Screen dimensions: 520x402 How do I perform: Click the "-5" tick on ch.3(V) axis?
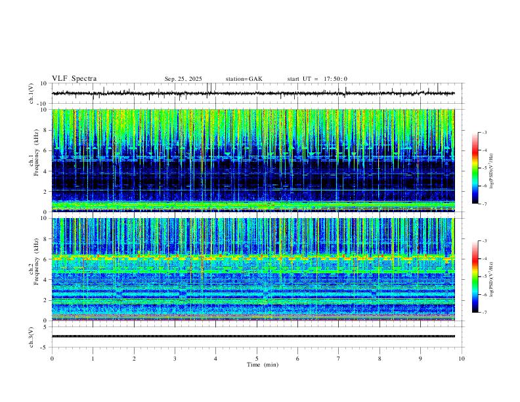[x=45, y=347]
